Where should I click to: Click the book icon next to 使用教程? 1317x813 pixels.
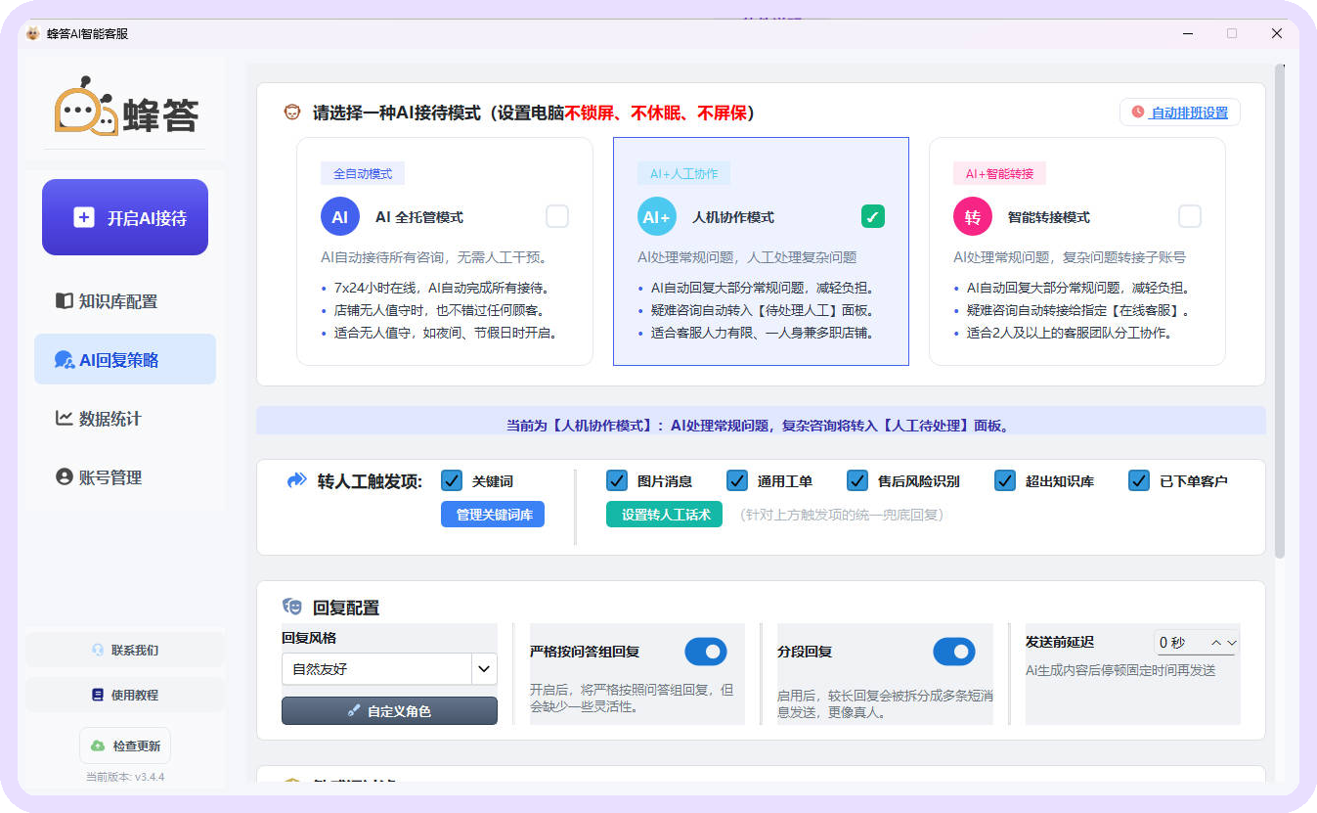pos(97,695)
